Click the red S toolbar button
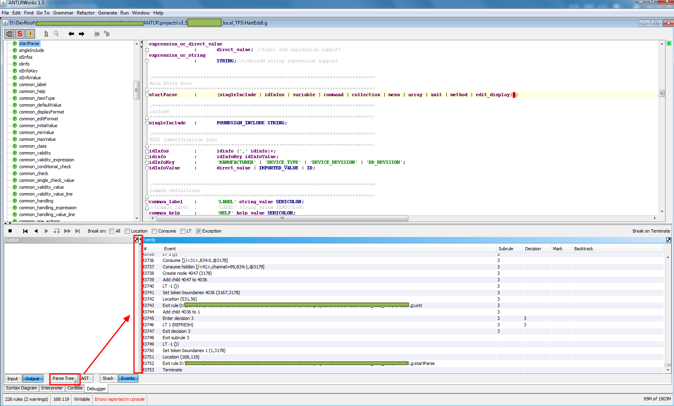674x406 pixels. (20, 34)
